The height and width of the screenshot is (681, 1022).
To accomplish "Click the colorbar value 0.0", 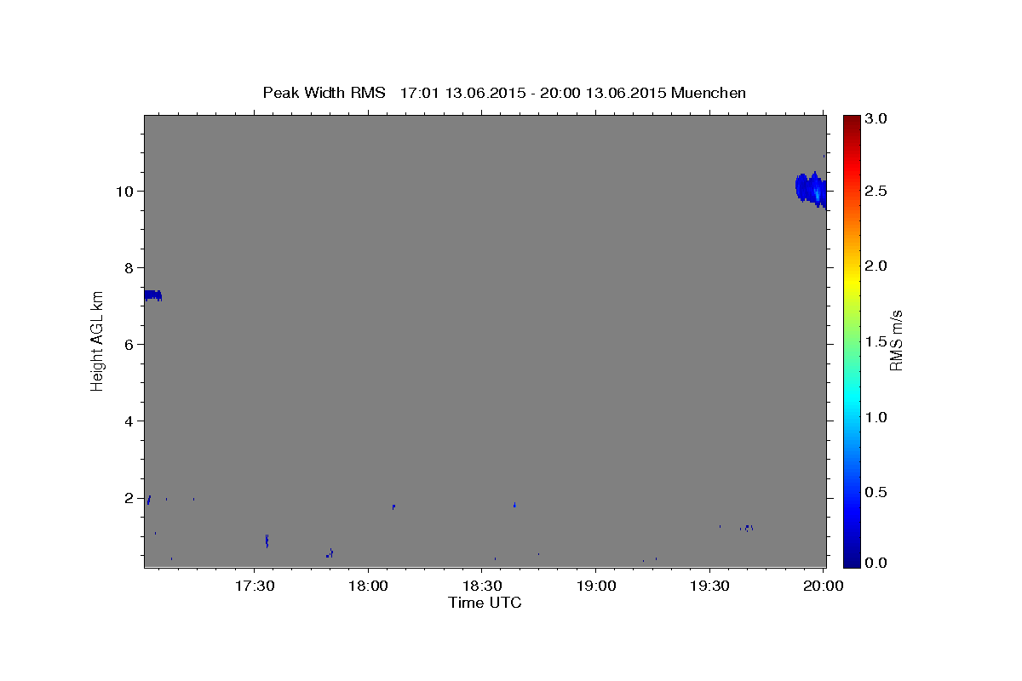I will tap(876, 563).
